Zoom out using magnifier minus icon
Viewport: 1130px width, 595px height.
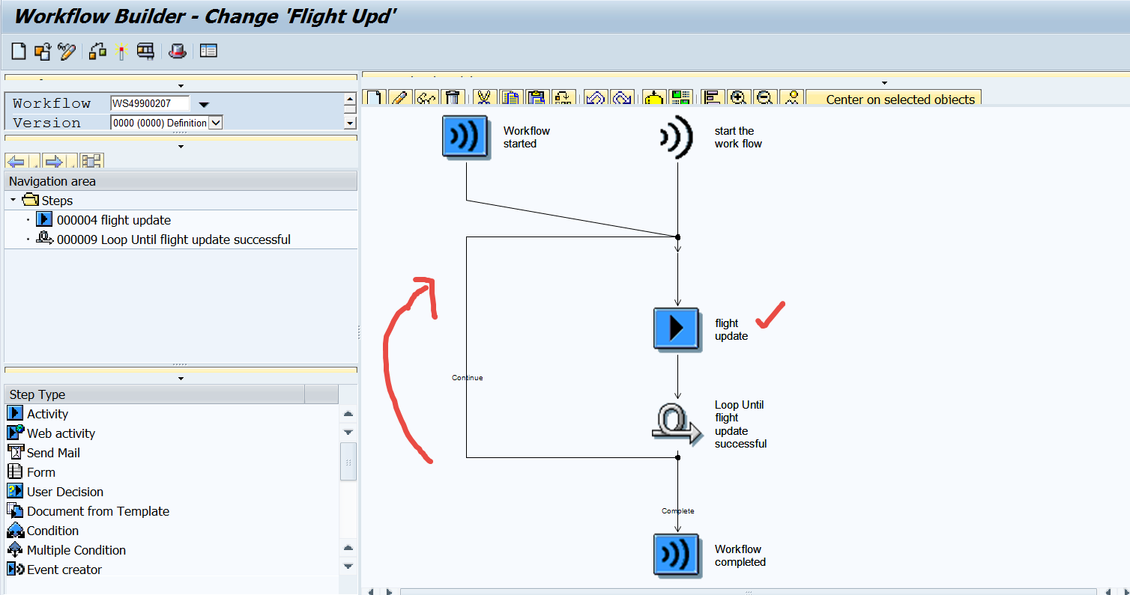764,98
